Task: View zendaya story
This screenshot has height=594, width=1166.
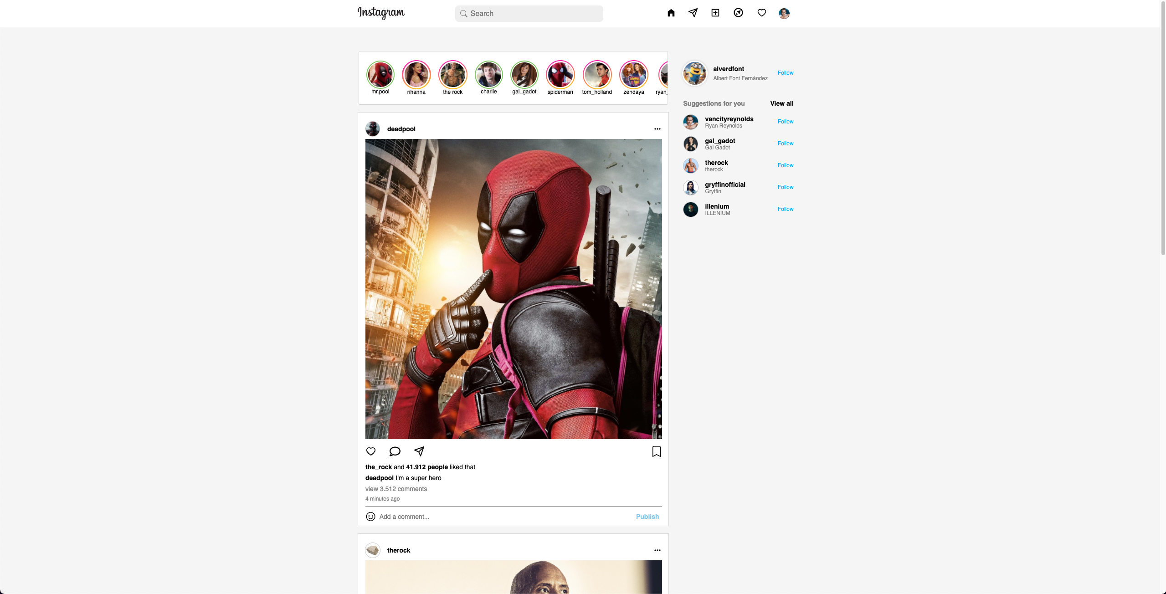Action: point(634,75)
